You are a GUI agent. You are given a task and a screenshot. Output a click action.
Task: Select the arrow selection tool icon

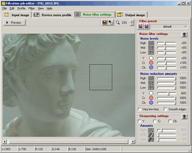coord(111,23)
